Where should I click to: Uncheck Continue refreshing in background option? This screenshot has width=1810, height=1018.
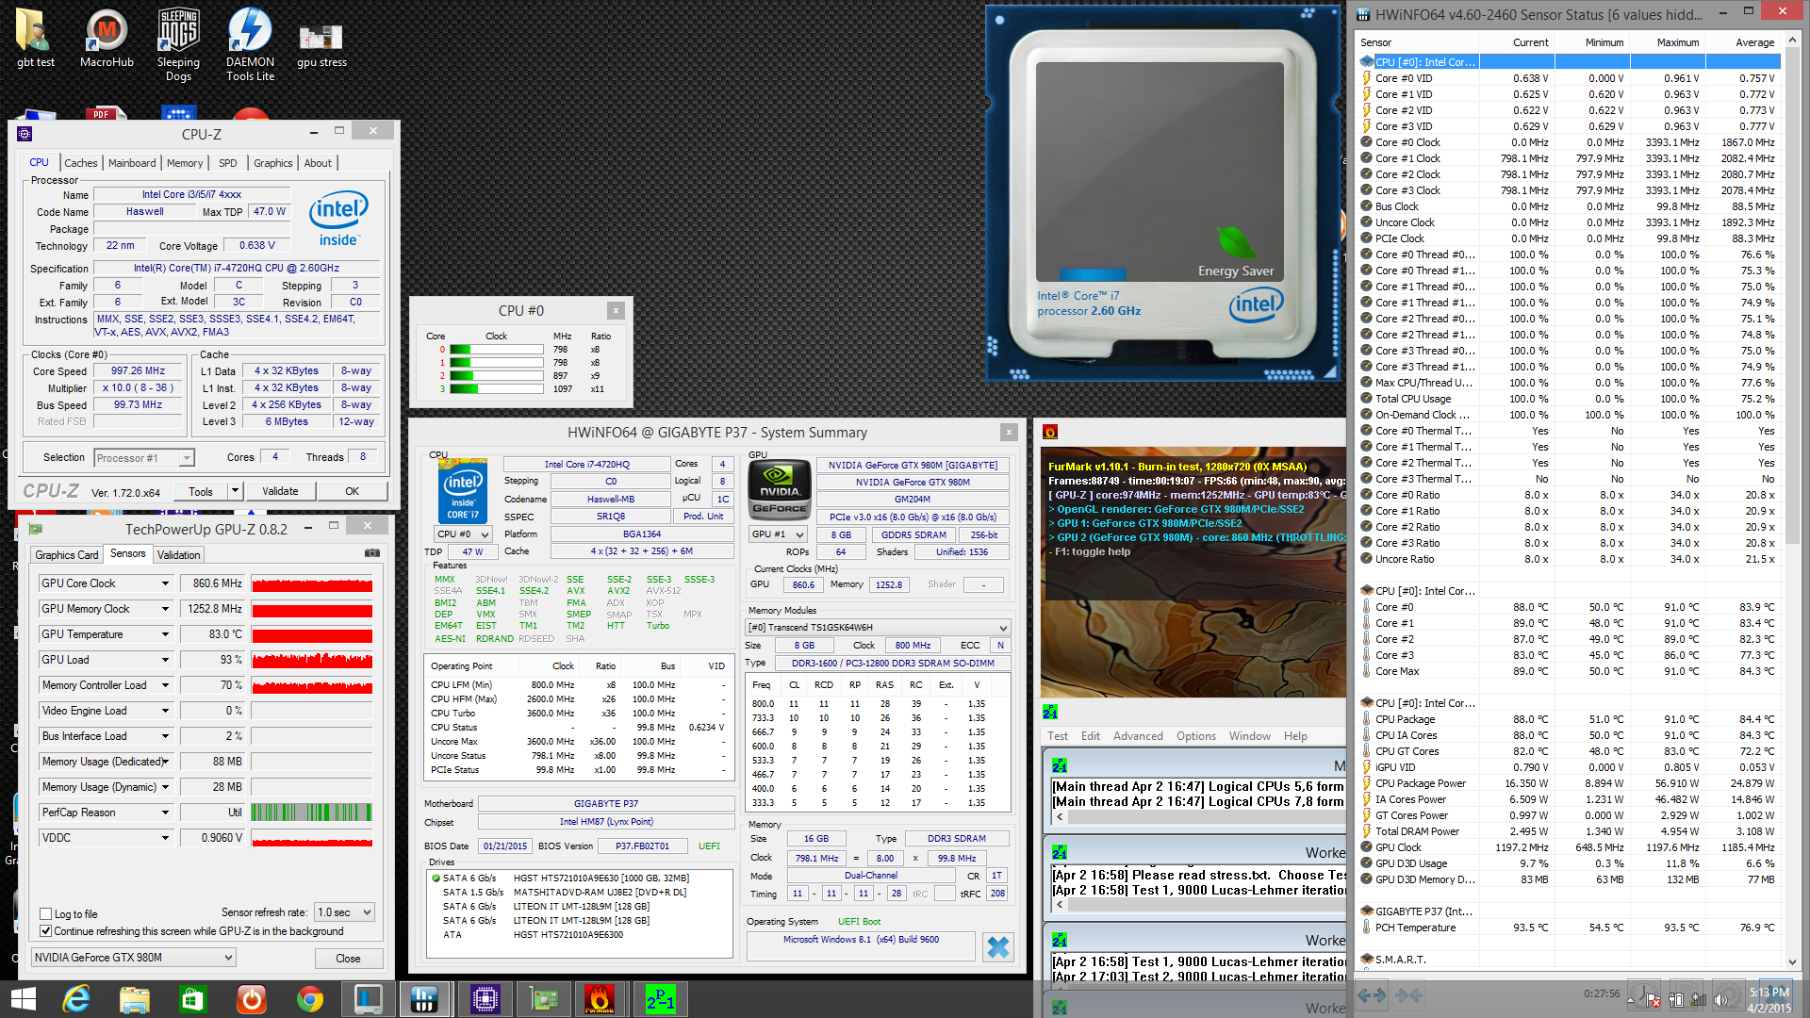pyautogui.click(x=45, y=930)
